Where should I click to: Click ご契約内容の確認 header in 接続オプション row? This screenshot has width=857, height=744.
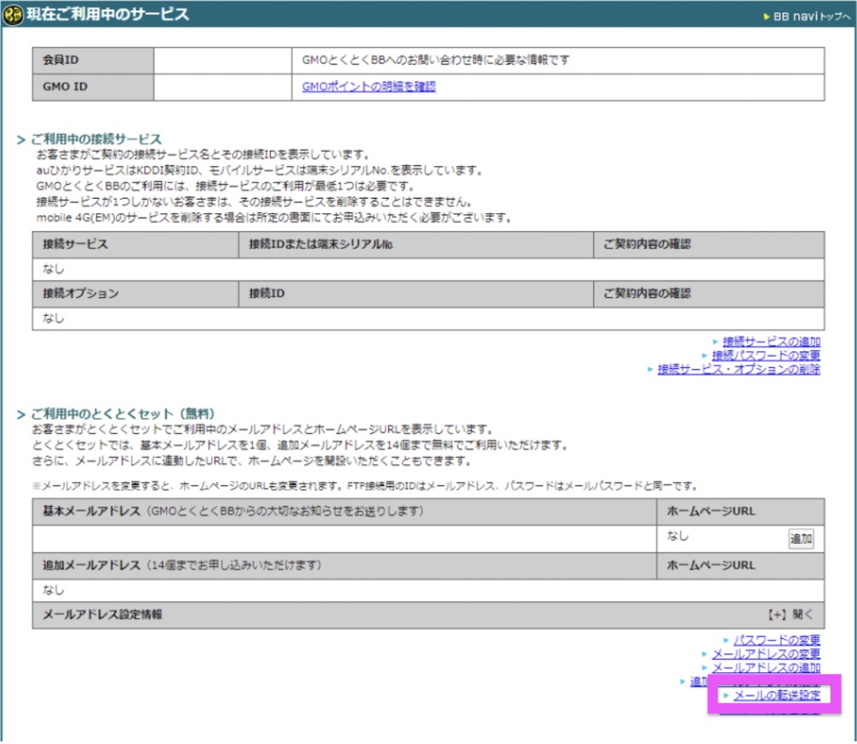pos(709,294)
